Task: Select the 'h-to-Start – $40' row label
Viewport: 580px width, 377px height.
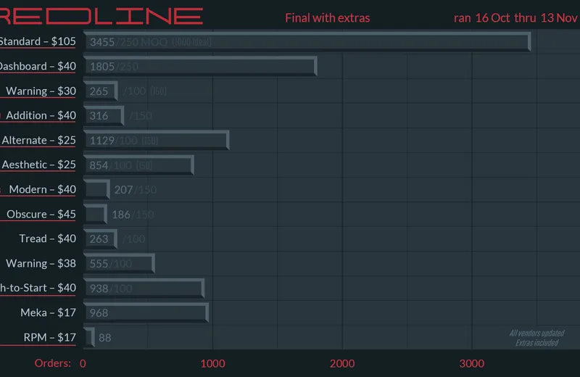Action: [38, 288]
